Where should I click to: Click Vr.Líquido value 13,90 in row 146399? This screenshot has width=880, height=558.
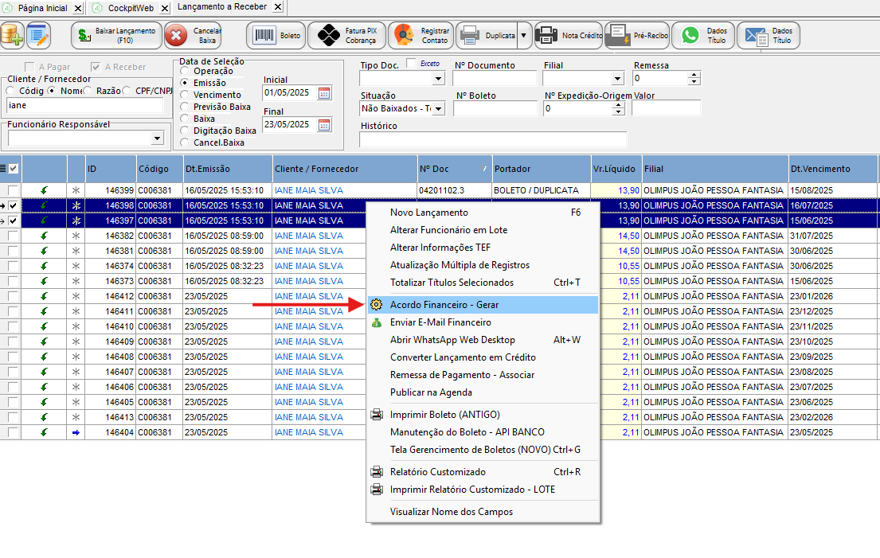tap(628, 190)
